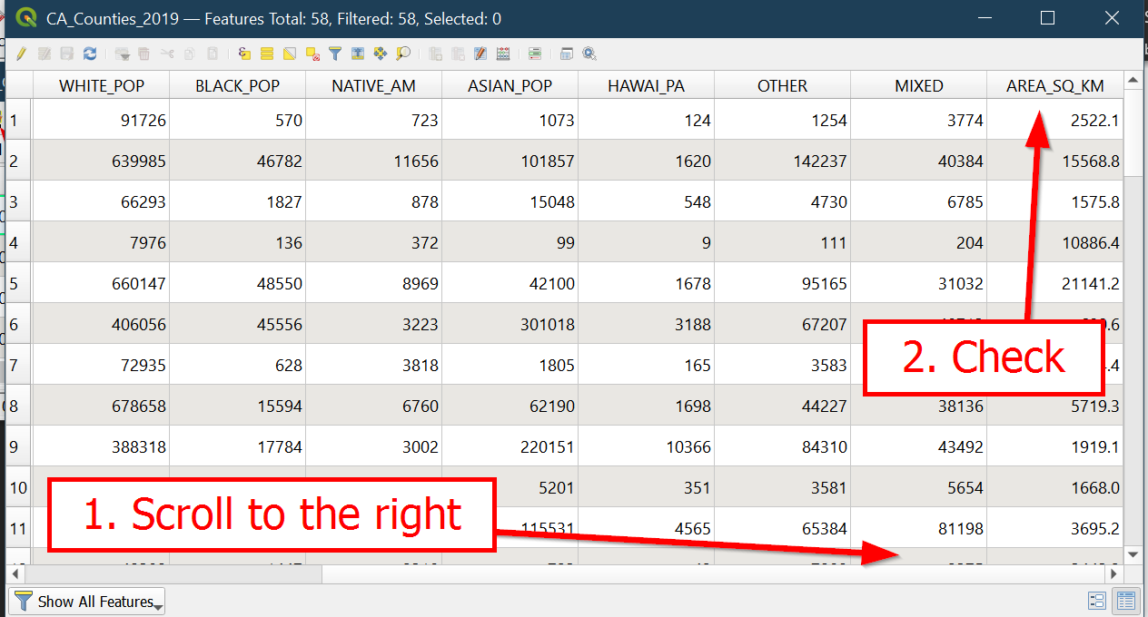Zoom map to selected rows
This screenshot has height=617, width=1148.
click(x=403, y=54)
